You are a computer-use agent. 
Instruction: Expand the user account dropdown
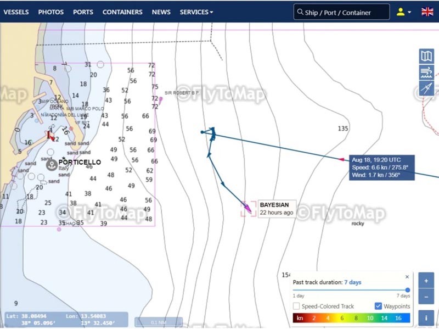(403, 12)
